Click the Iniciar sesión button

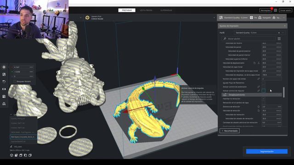click(x=286, y=10)
